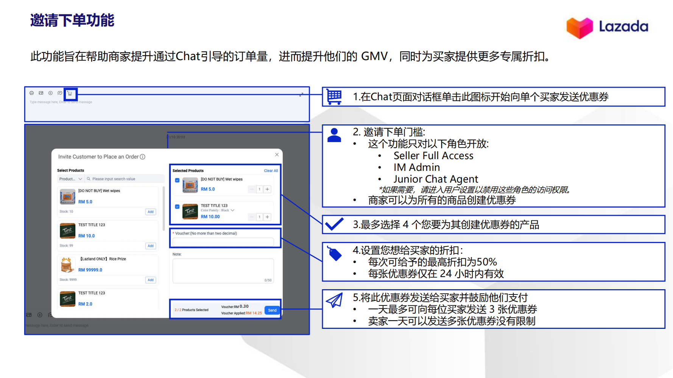Click the video icon in the top chat box
673x378 pixels.
[x=50, y=93]
